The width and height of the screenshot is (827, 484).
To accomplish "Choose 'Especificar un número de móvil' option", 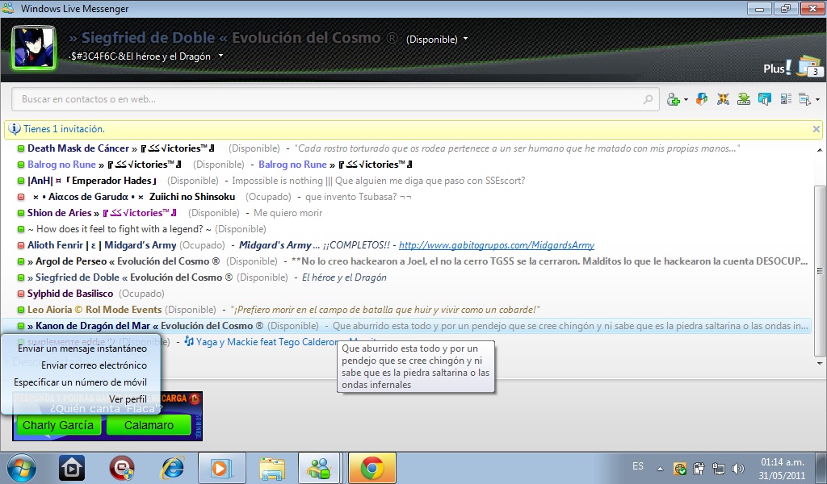I will point(82,382).
